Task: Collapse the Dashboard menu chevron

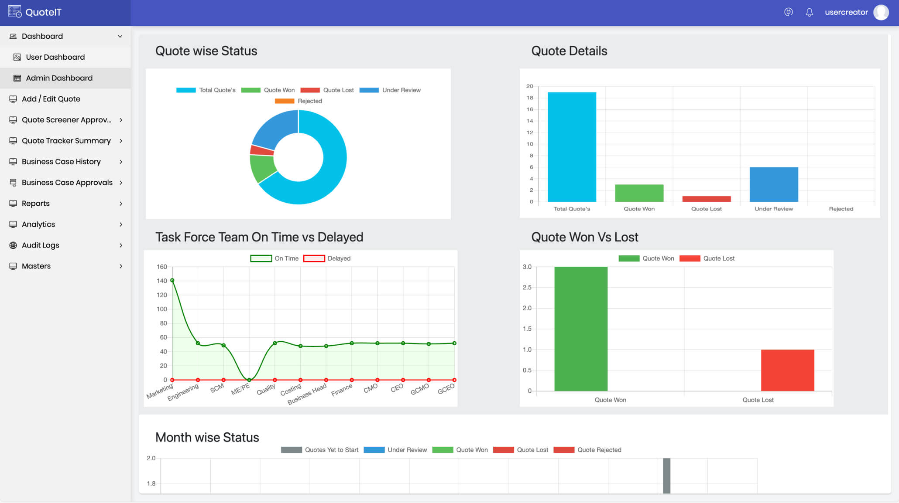Action: 120,36
